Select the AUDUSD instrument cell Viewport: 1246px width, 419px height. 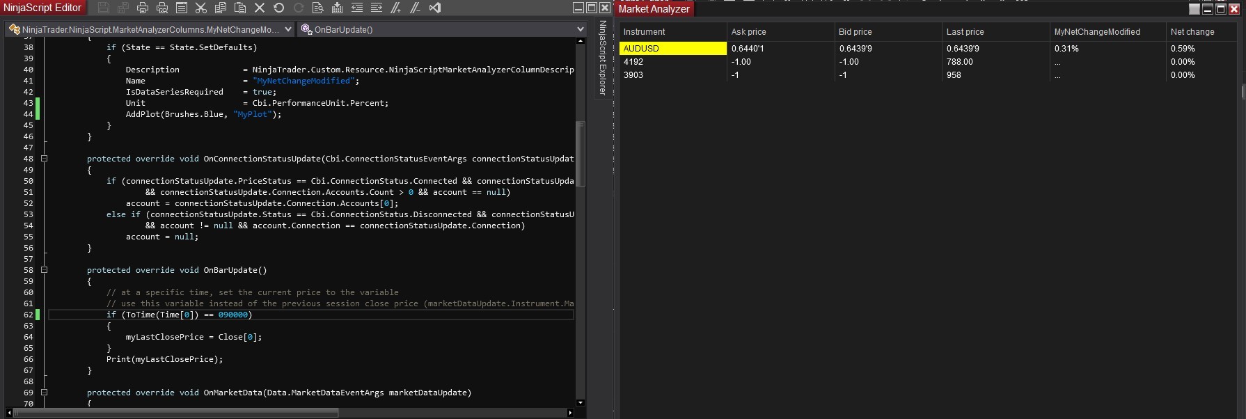click(x=673, y=49)
